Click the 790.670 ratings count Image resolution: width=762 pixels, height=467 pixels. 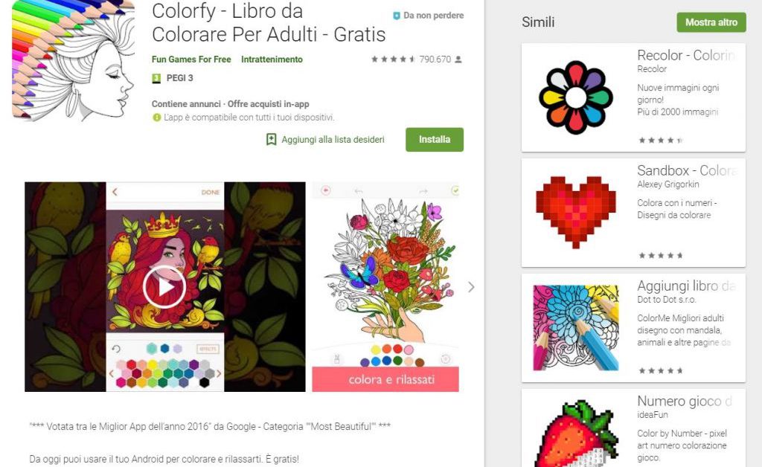pyautogui.click(x=435, y=59)
